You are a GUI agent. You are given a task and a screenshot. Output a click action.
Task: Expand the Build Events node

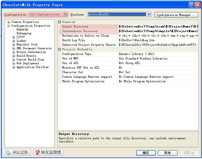pos(14,56)
